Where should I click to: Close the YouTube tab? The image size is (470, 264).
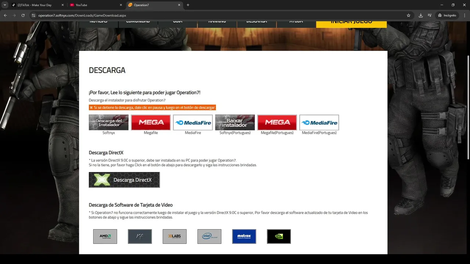click(x=120, y=5)
